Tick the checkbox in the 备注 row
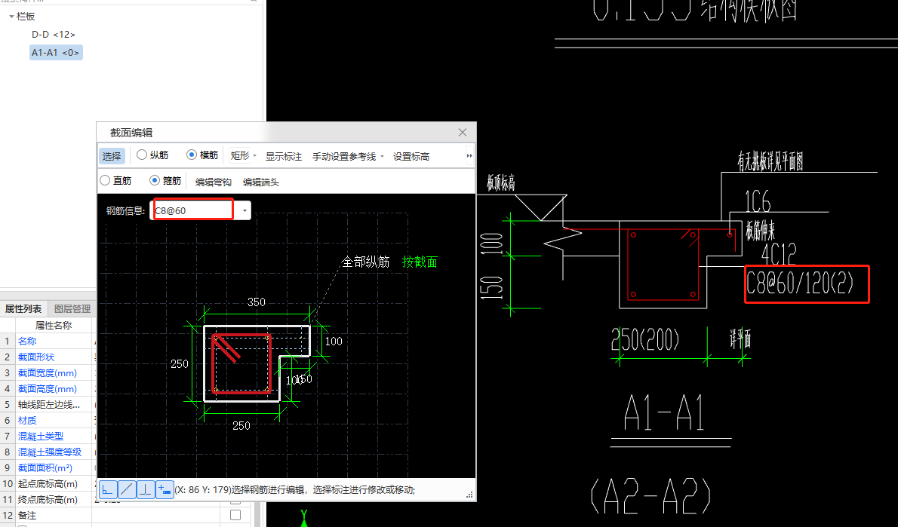 pos(235,515)
